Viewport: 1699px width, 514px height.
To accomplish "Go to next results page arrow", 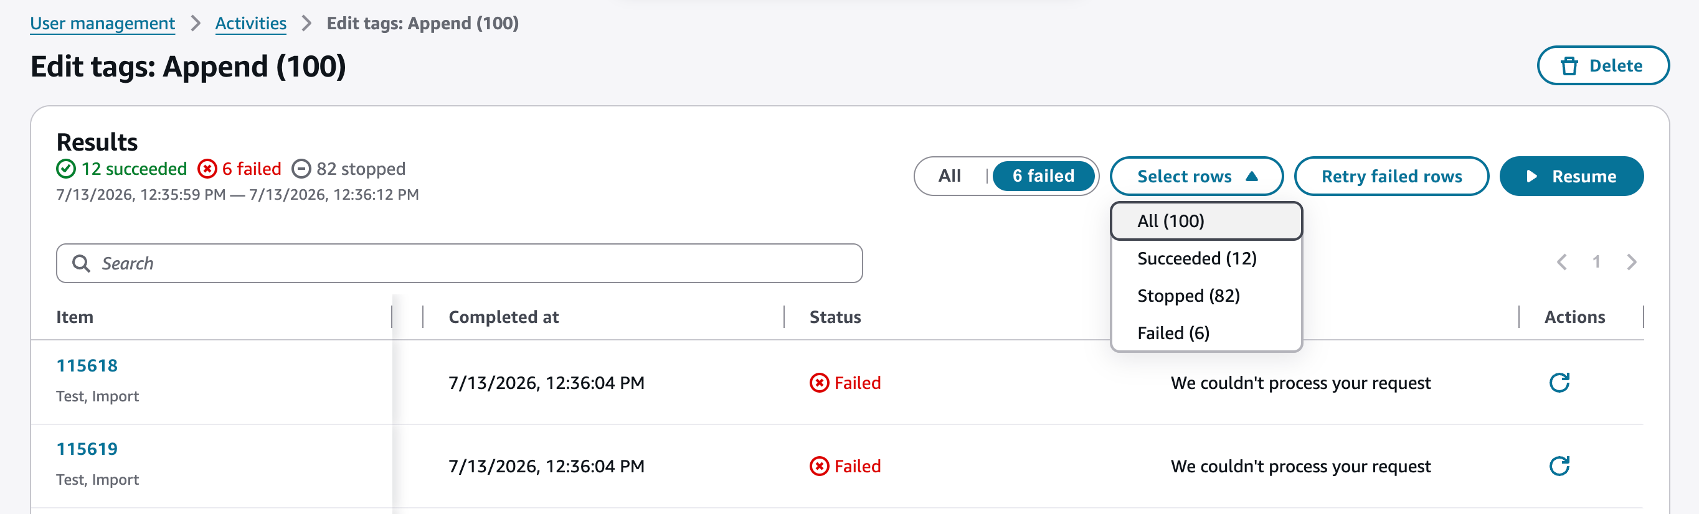I will coord(1631,262).
